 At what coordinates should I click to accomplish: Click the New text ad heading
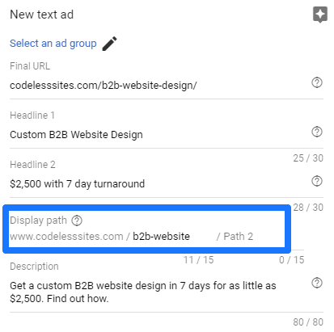point(41,15)
